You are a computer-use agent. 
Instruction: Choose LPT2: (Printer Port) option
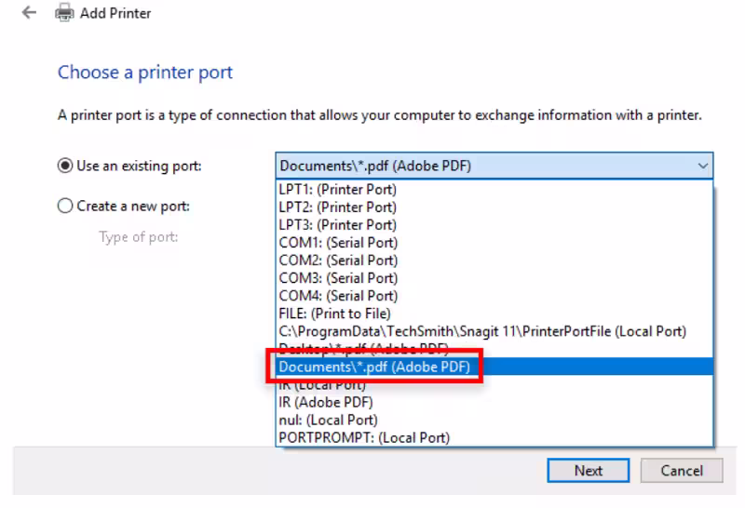click(x=338, y=207)
